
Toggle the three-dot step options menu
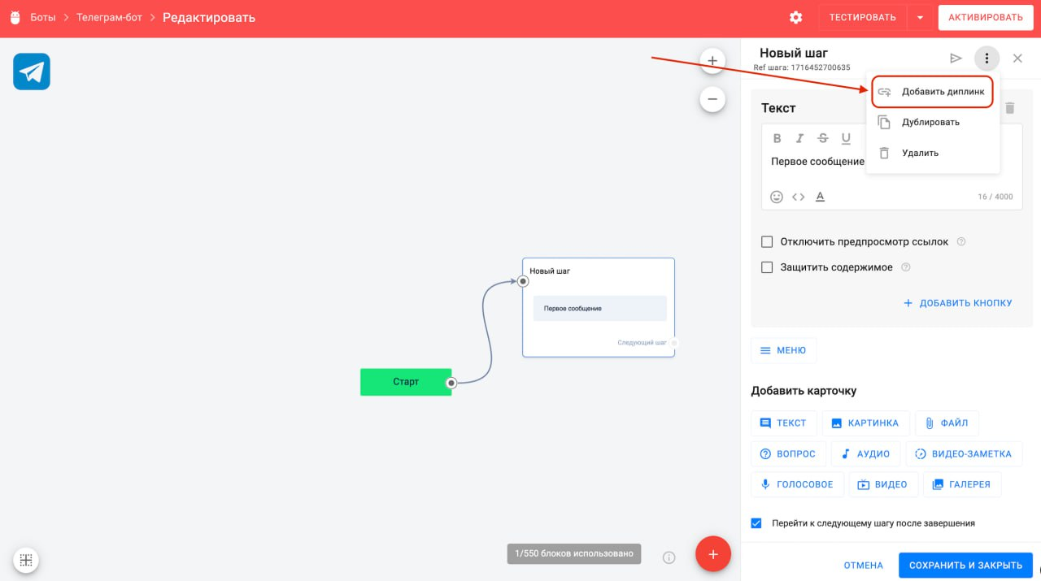987,59
